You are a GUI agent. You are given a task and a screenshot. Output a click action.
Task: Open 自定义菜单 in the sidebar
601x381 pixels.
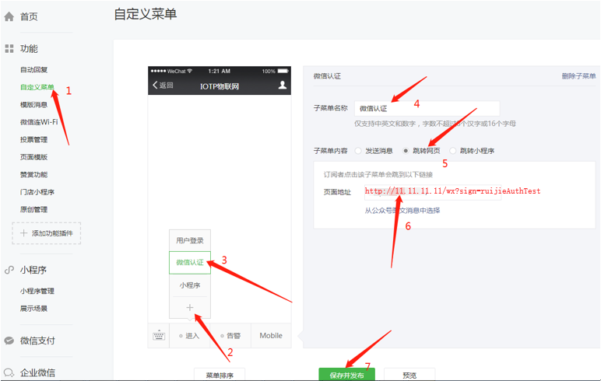point(37,87)
